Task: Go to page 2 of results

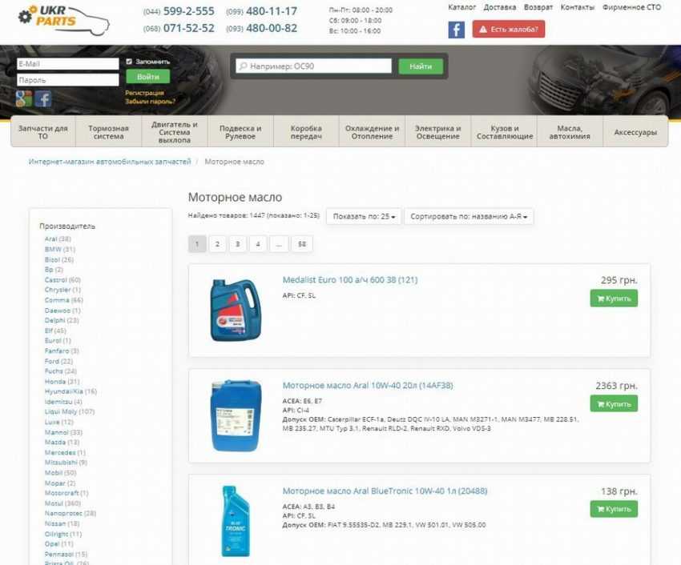Action: coord(217,245)
